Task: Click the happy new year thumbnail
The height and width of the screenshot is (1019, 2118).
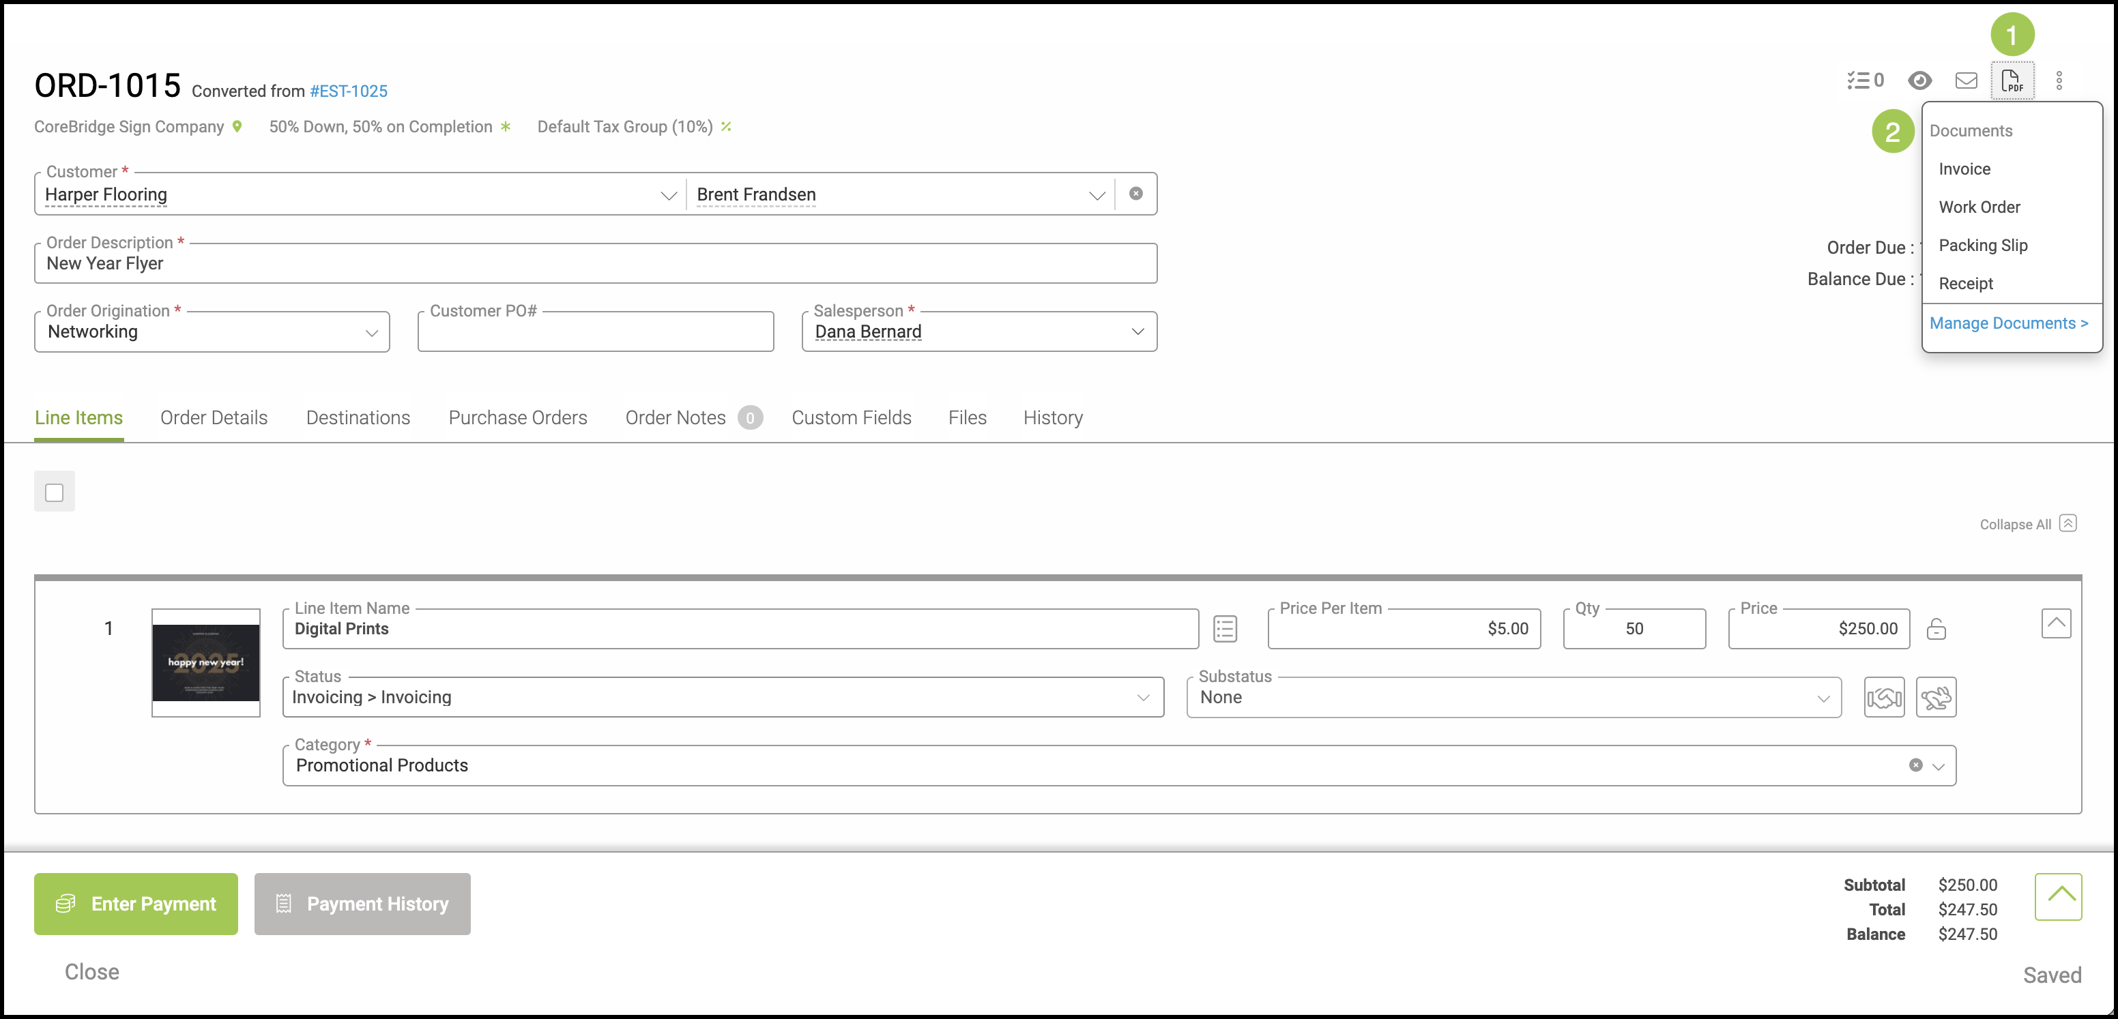Action: [205, 662]
